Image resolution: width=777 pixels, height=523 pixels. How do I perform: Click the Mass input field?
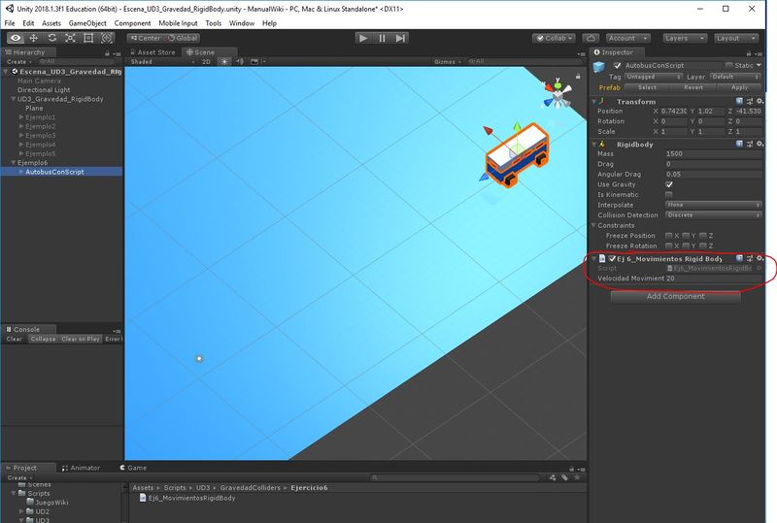[713, 153]
